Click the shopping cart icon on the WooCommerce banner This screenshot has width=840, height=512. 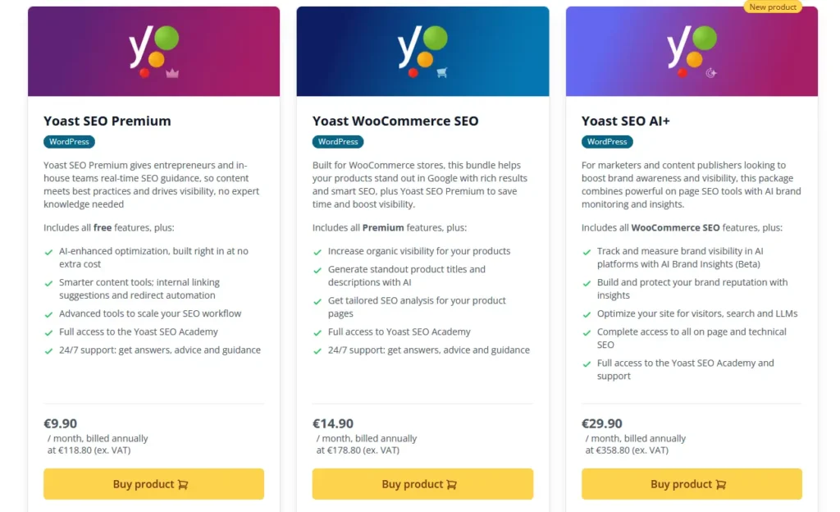(x=441, y=71)
